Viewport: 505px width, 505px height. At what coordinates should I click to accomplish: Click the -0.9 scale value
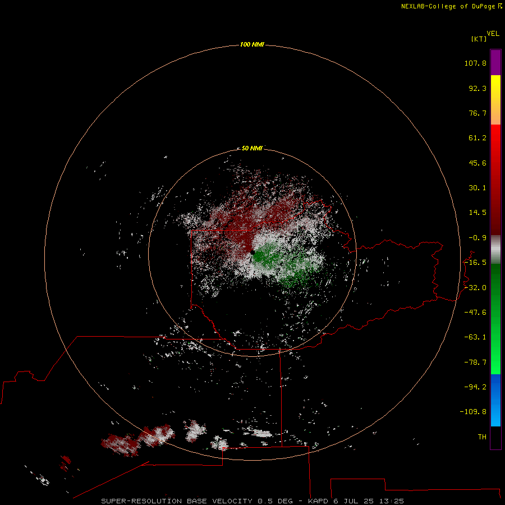[x=478, y=238]
